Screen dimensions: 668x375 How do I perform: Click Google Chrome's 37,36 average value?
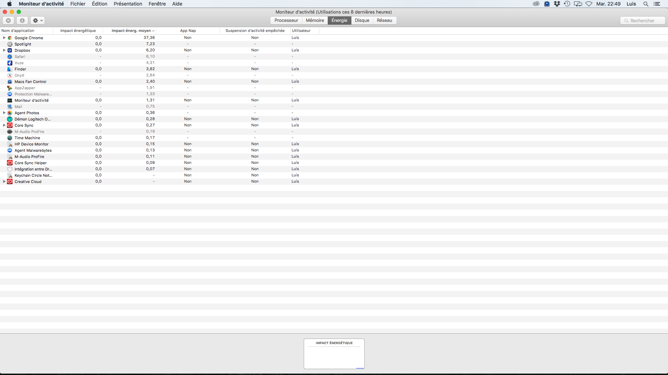(149, 38)
